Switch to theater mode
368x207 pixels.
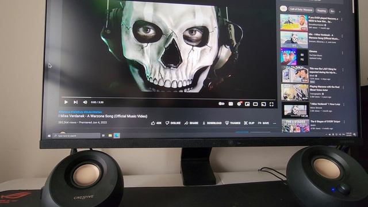click(255, 104)
